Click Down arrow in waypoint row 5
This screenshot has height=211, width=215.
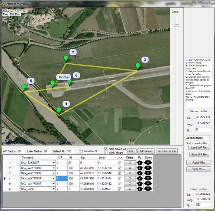(x=148, y=184)
